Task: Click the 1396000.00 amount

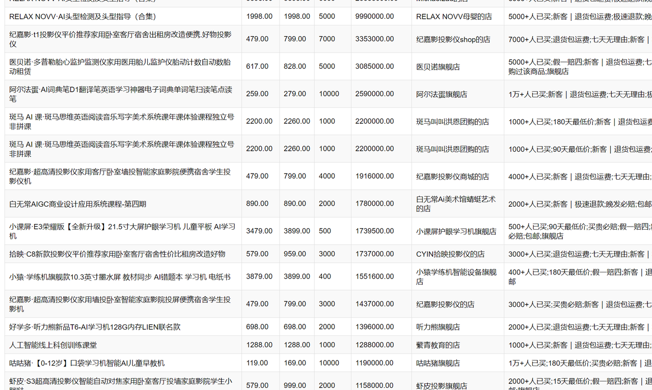Action: pyautogui.click(x=374, y=327)
